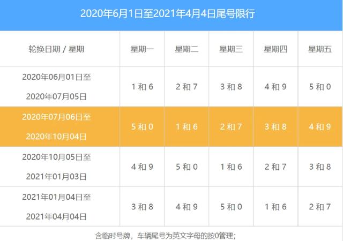
Task: Click 2和7 in the highlighted row
Action: point(231,127)
